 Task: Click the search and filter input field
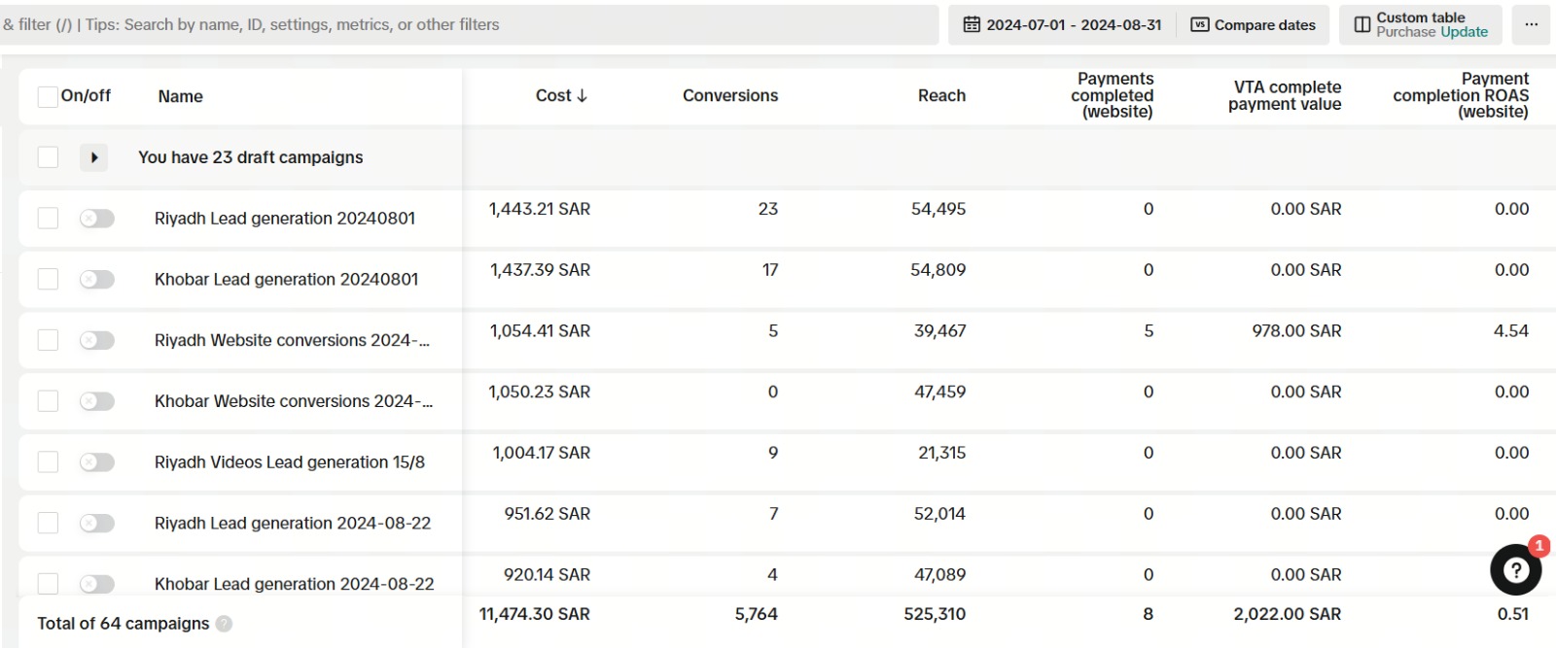pos(467,25)
